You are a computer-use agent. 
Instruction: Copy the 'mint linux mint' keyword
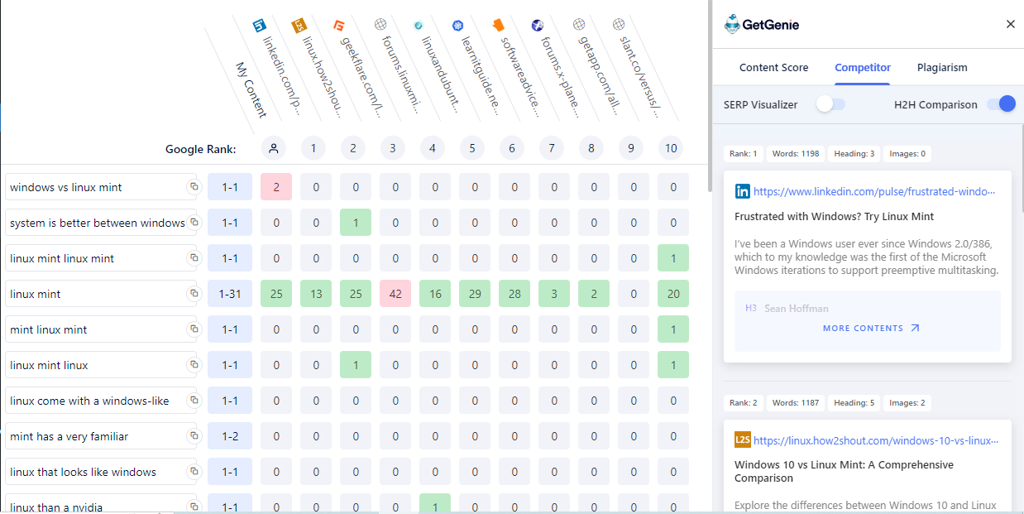click(x=194, y=329)
